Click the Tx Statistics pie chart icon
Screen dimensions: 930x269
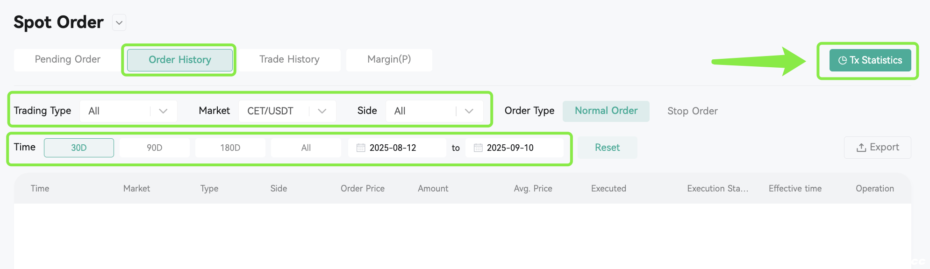(x=843, y=60)
